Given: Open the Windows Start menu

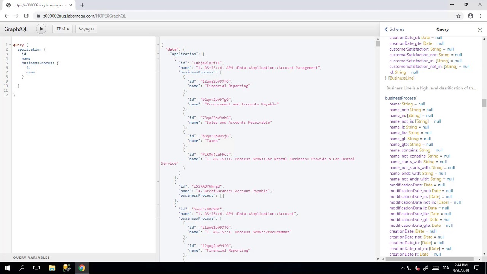Looking at the screenshot, I should pos(7,268).
